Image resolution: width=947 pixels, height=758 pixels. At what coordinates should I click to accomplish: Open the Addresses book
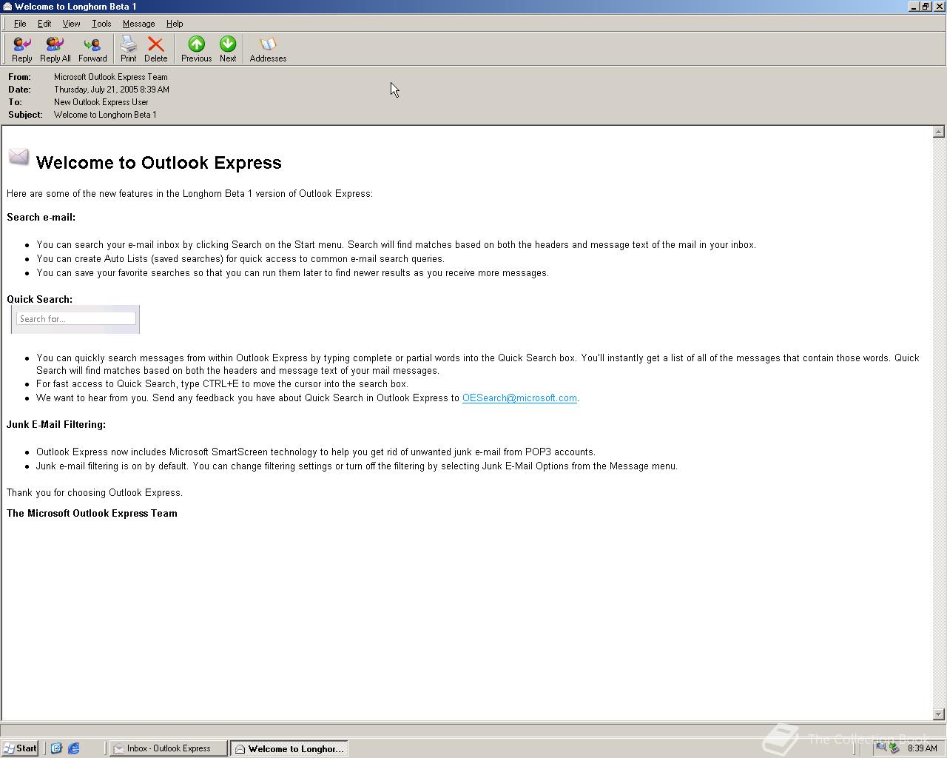(x=268, y=50)
